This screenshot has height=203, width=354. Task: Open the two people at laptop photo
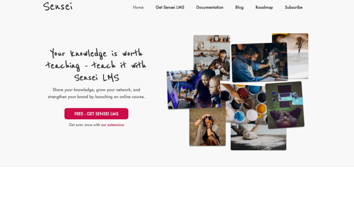(193, 90)
